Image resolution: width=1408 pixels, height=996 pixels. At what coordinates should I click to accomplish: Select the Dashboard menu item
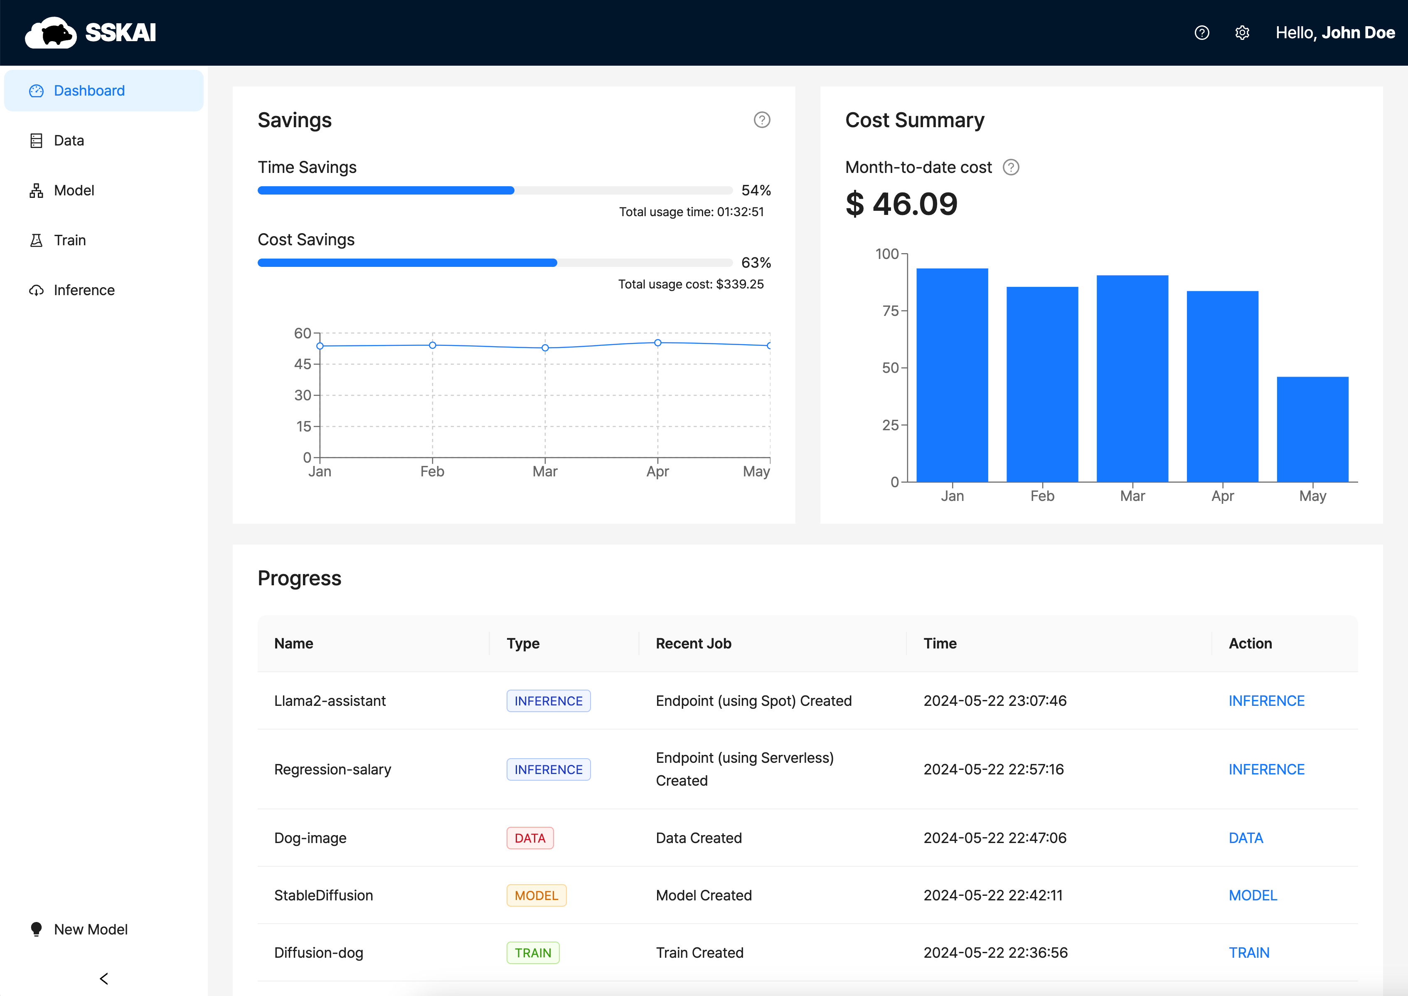[x=89, y=91]
